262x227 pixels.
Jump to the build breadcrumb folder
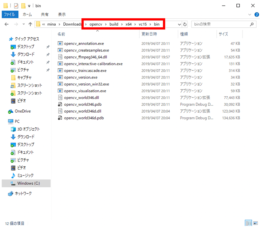pyautogui.click(x=114, y=24)
